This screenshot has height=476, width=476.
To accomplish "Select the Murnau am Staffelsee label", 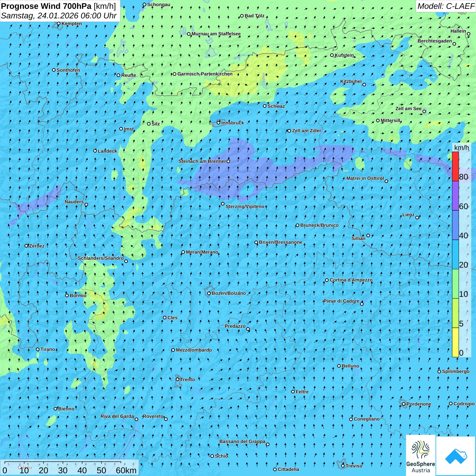I will click(x=216, y=34).
